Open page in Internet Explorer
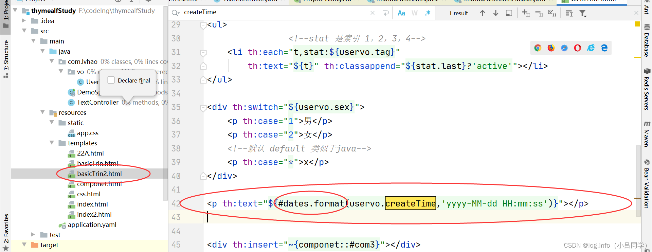 [591, 48]
